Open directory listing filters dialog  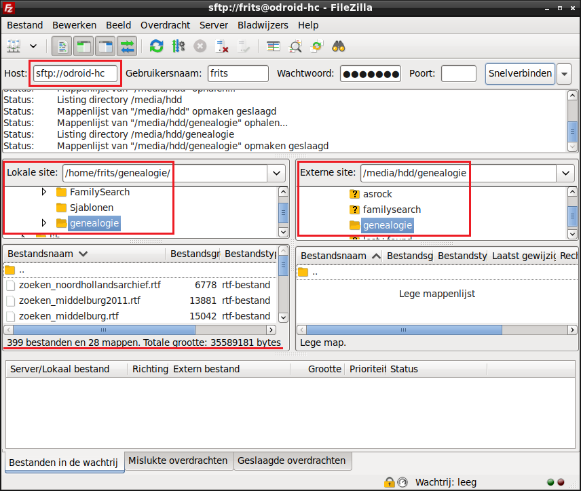pos(274,47)
